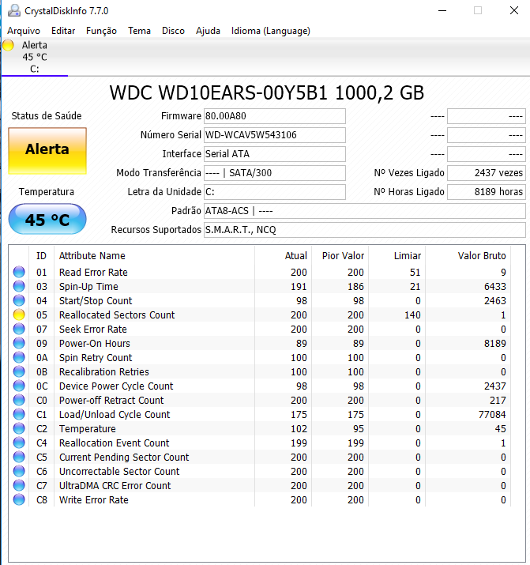Viewport: 530px width, 565px height.
Task: Click the Valor Bruto column header
Action: [468, 256]
